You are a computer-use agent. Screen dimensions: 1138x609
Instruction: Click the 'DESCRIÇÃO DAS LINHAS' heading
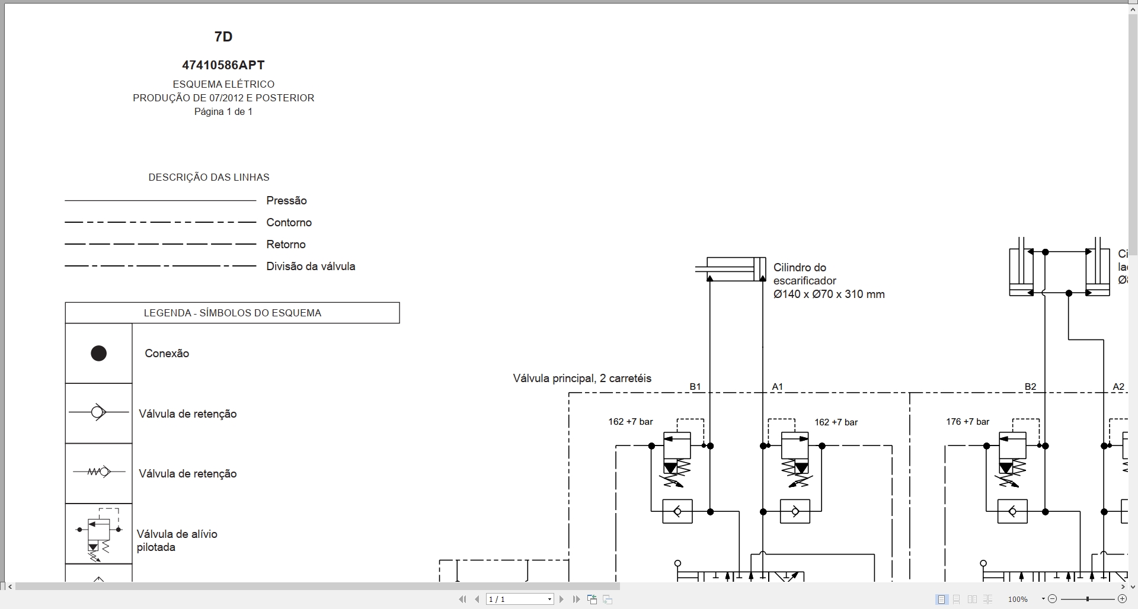pyautogui.click(x=209, y=177)
